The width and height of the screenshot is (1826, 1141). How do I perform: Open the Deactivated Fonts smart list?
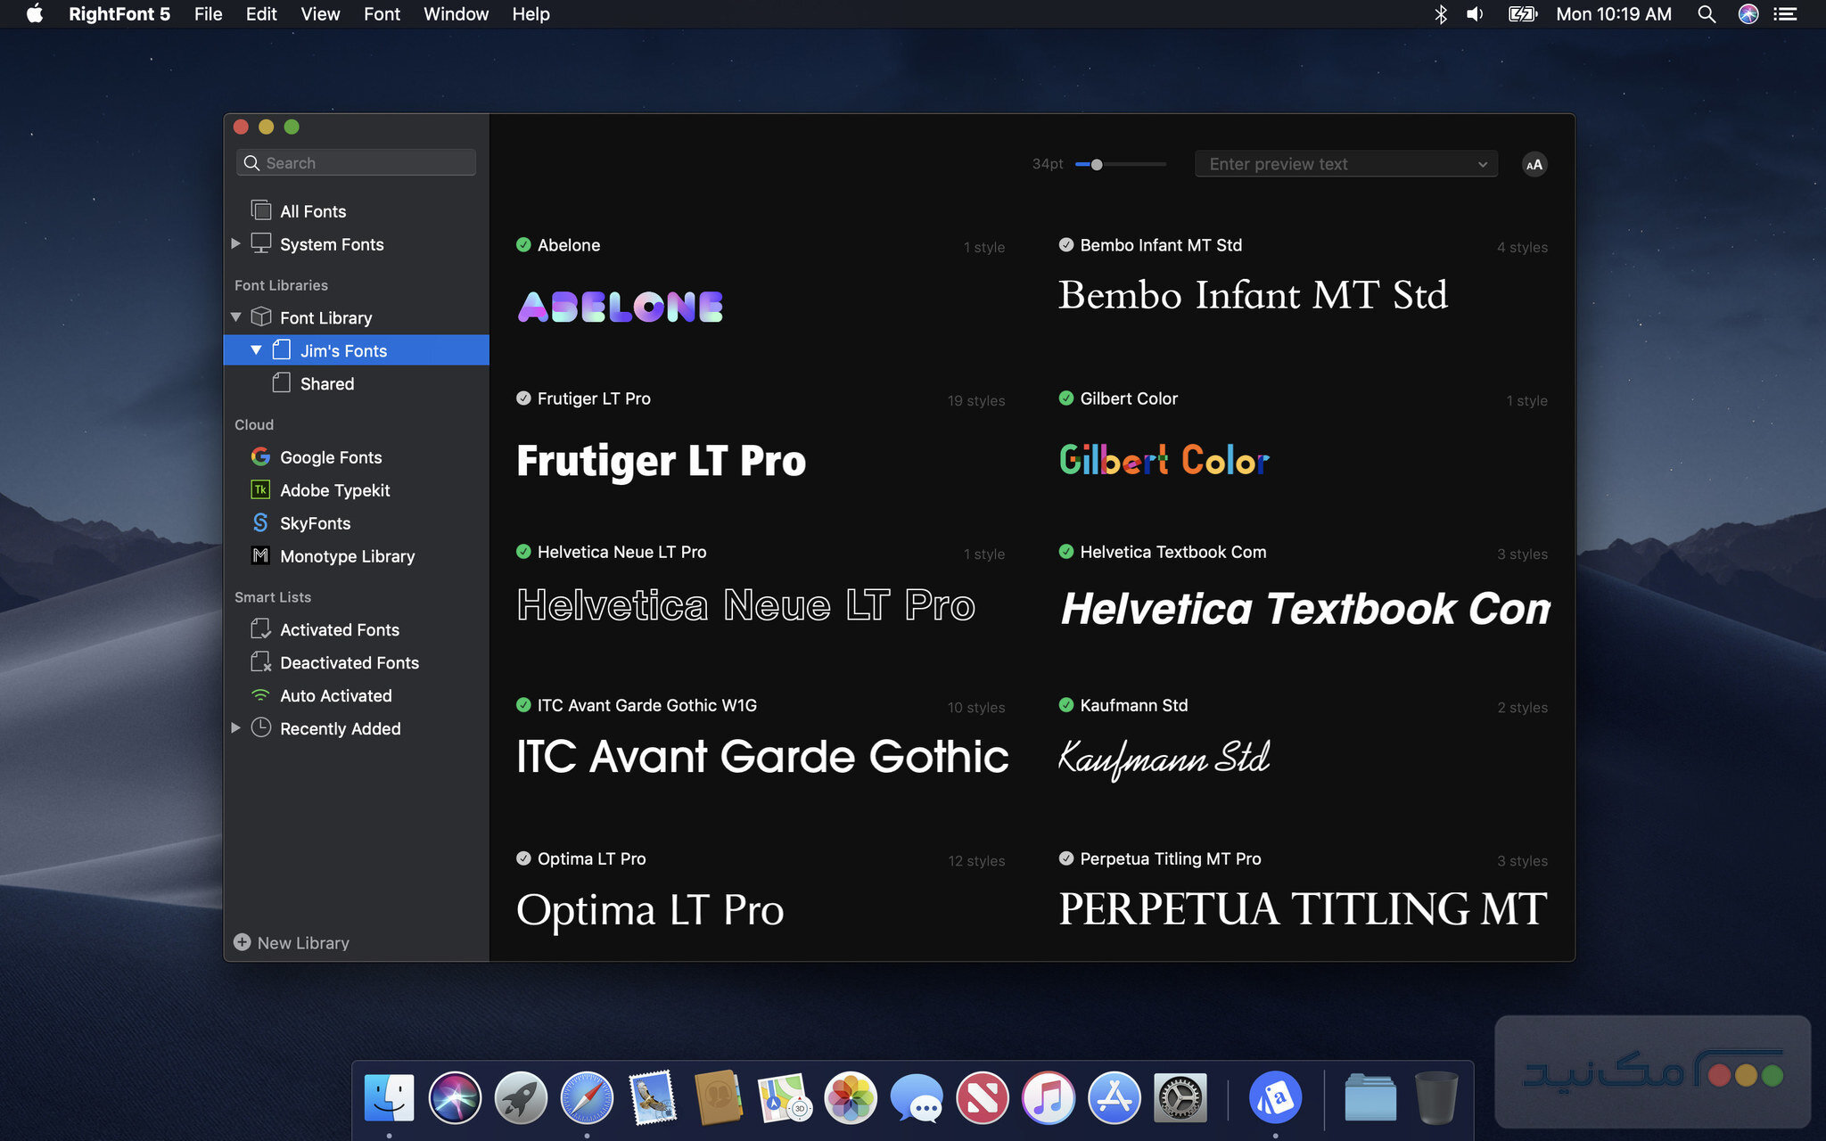coord(349,662)
